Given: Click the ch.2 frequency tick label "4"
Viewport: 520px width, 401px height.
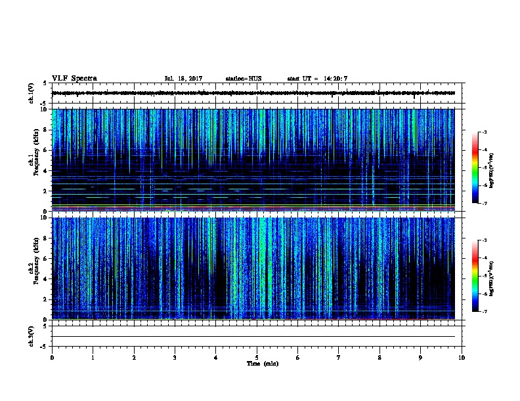Looking at the screenshot, I should click(45, 279).
